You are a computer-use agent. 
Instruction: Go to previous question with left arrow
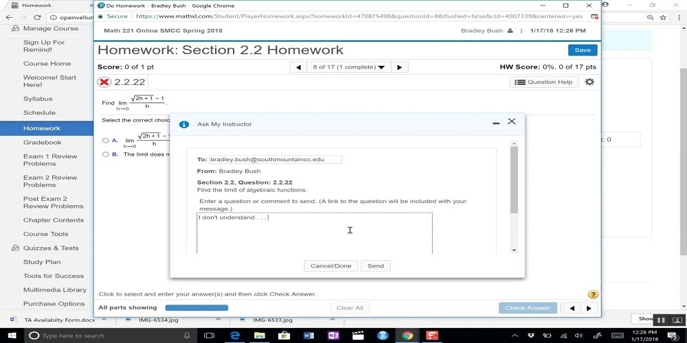[x=298, y=67]
